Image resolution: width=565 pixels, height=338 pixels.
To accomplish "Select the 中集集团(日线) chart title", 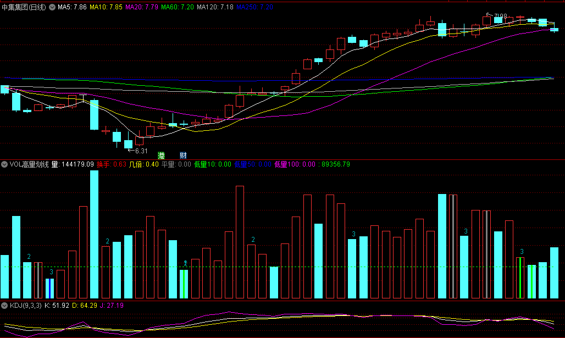I will (24, 7).
